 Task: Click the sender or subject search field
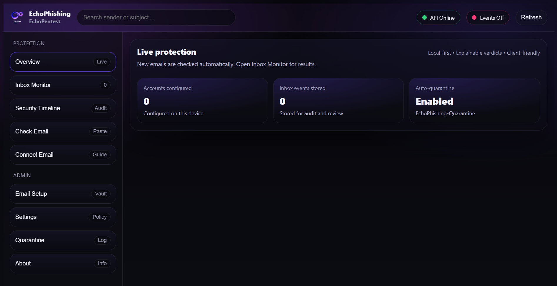click(156, 17)
